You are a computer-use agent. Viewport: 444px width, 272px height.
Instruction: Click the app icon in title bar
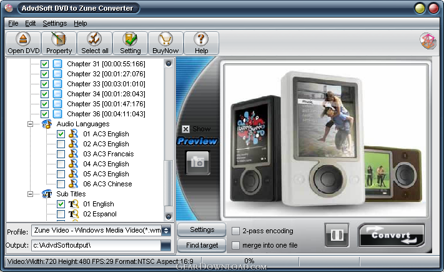pos(9,8)
